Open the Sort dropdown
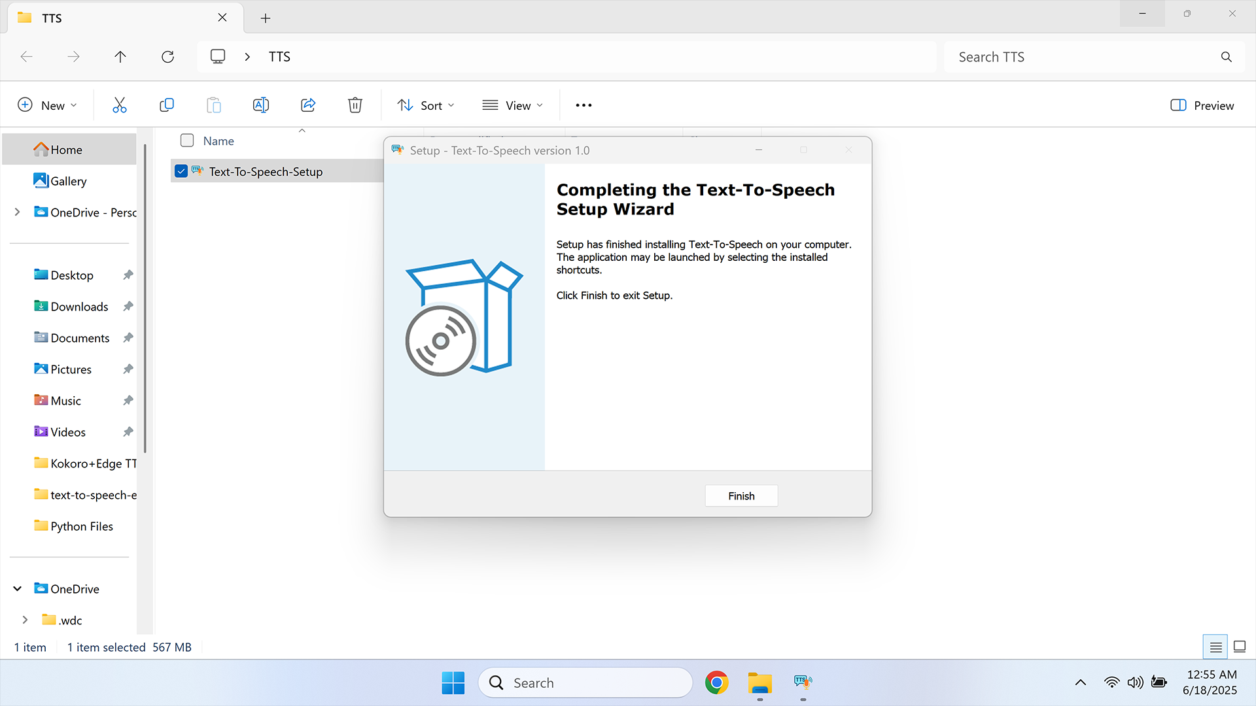 pyautogui.click(x=425, y=105)
